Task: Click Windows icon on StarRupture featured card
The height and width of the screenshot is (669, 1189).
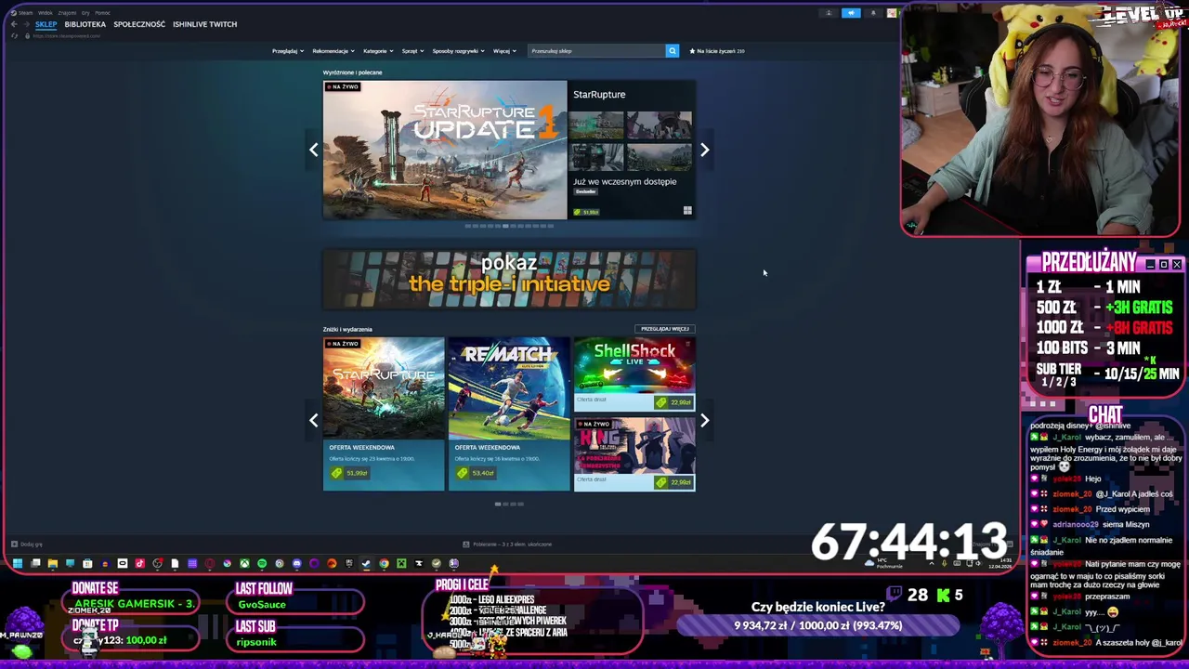Action: pos(687,211)
